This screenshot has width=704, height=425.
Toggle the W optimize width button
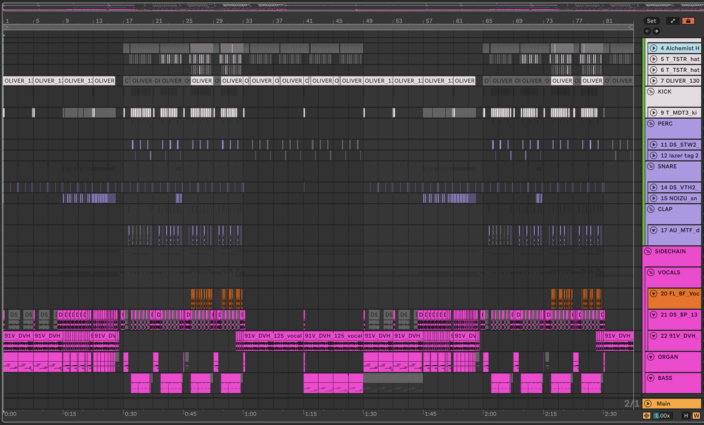point(696,416)
